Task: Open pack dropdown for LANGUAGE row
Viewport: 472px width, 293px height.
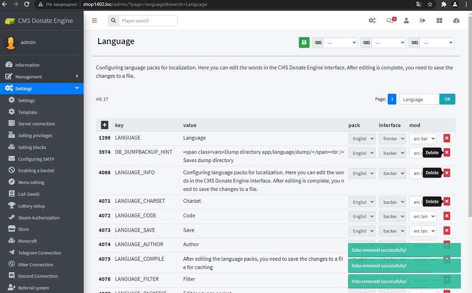Action: pos(361,138)
